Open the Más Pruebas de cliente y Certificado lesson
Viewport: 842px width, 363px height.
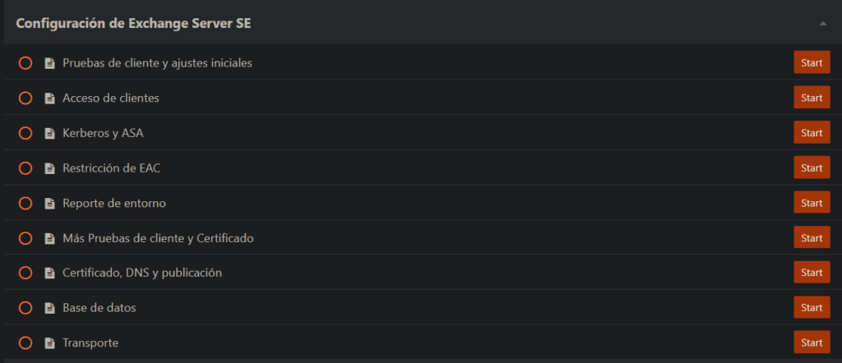click(158, 238)
